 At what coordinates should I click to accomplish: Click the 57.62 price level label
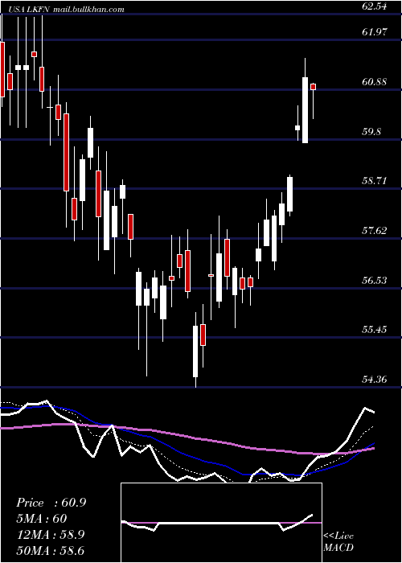pyautogui.click(x=375, y=230)
